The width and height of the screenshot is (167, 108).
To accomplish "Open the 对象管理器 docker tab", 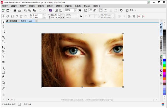I will coord(161,44).
